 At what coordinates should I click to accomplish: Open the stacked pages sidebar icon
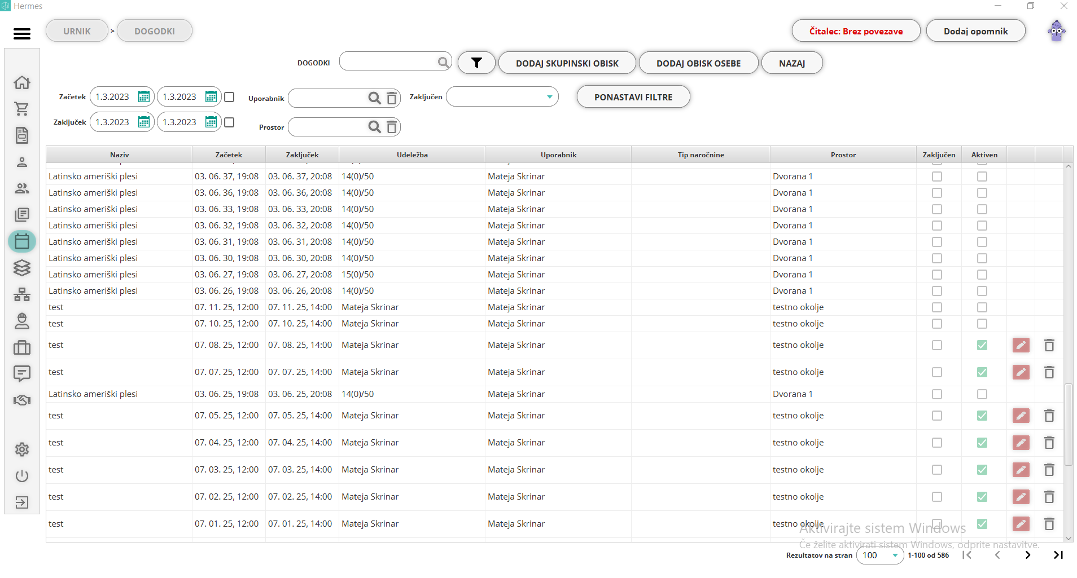click(x=22, y=215)
